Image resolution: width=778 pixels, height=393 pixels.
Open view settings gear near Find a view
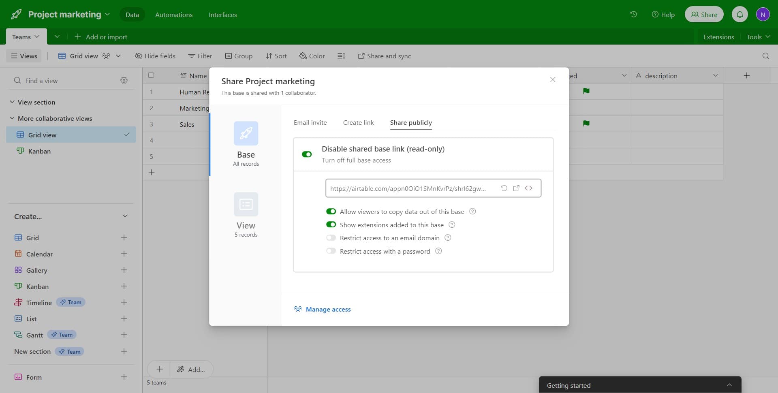click(124, 80)
